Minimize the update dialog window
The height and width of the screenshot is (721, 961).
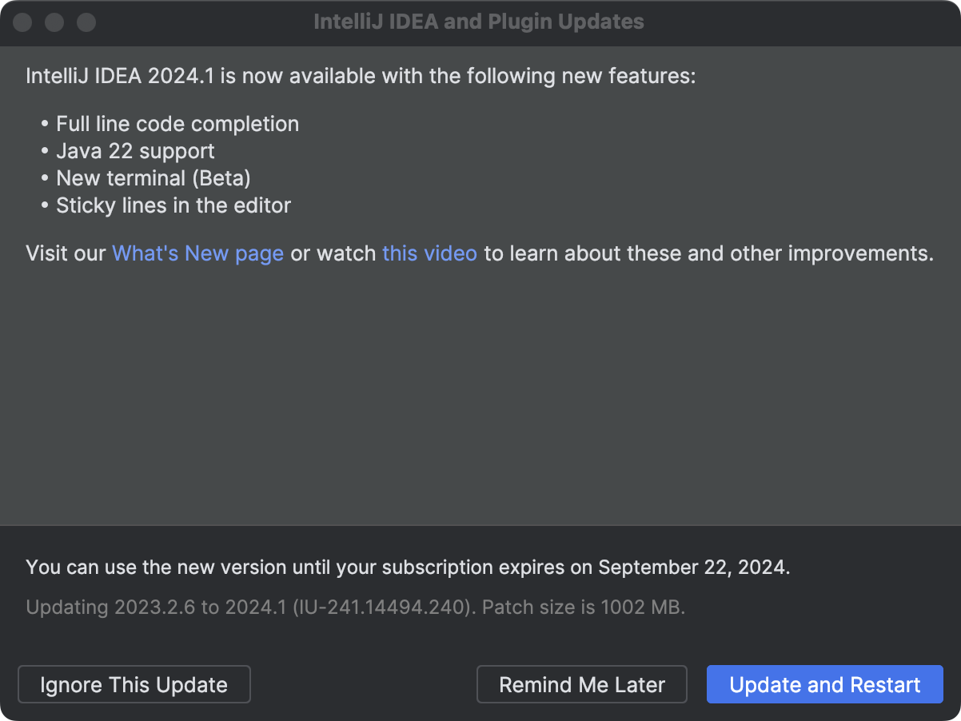tap(54, 22)
